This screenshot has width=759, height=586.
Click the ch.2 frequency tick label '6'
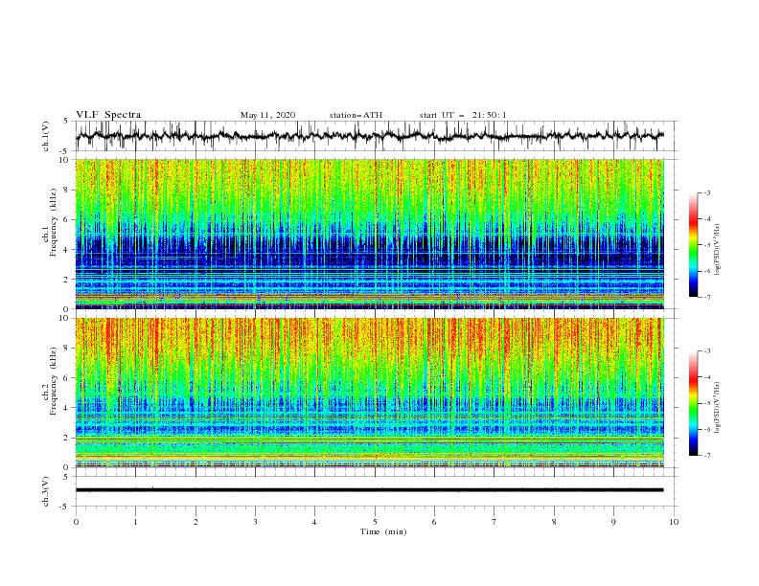pyautogui.click(x=66, y=378)
